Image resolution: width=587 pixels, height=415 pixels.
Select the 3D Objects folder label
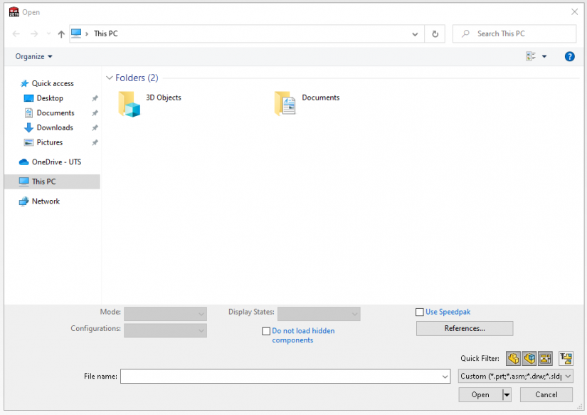[x=164, y=98]
